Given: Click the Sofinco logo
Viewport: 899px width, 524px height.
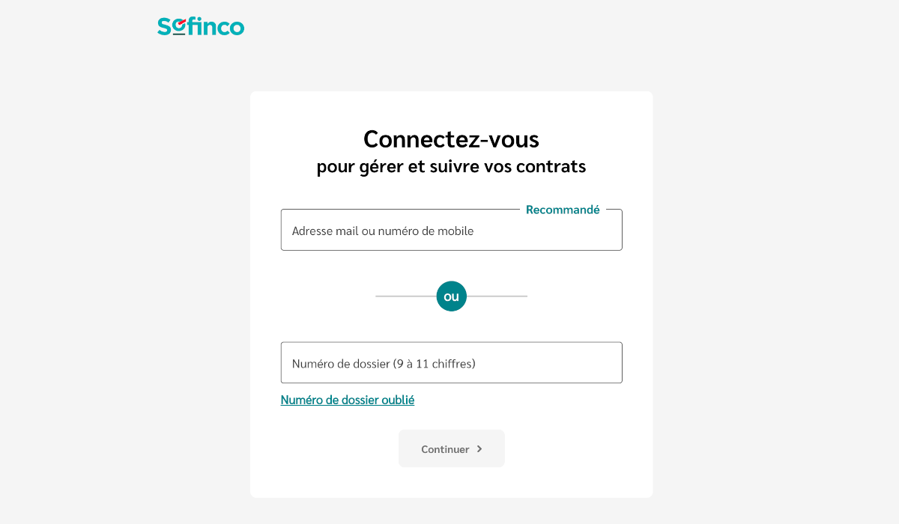Looking at the screenshot, I should click(x=201, y=27).
